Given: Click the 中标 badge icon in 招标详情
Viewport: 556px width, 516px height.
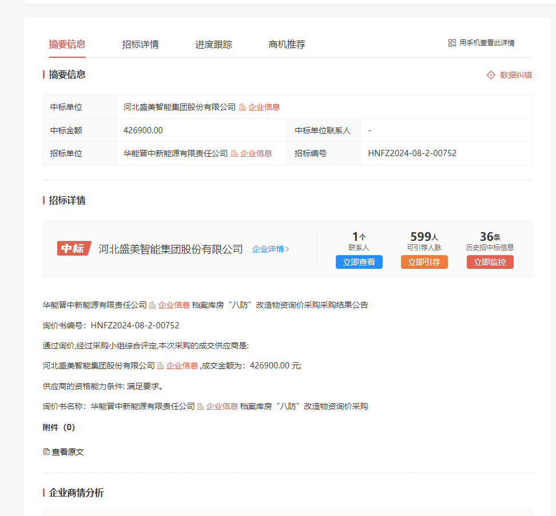Looking at the screenshot, I should click(x=74, y=248).
